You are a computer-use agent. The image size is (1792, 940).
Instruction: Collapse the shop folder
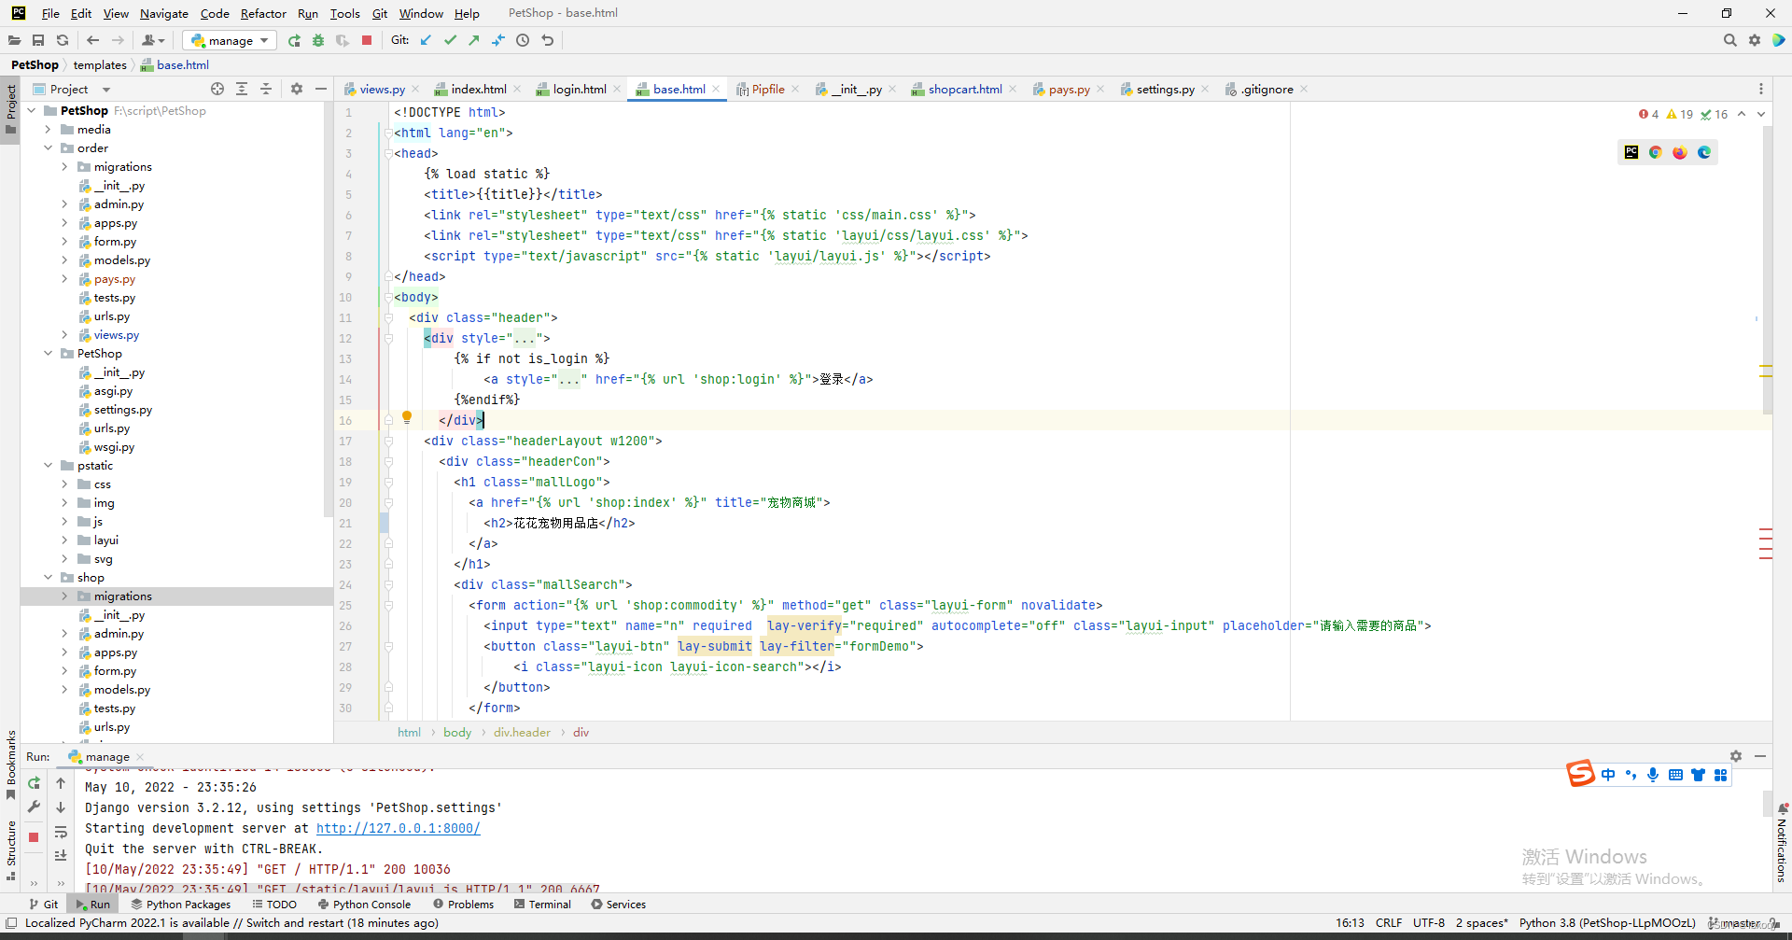49,578
